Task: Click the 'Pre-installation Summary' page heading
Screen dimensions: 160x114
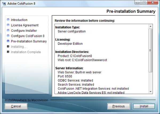Action: pos(131,11)
